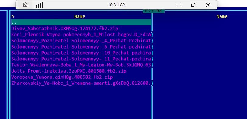
Task: Click the unpin connection bar icon
Action: [x=25, y=5]
